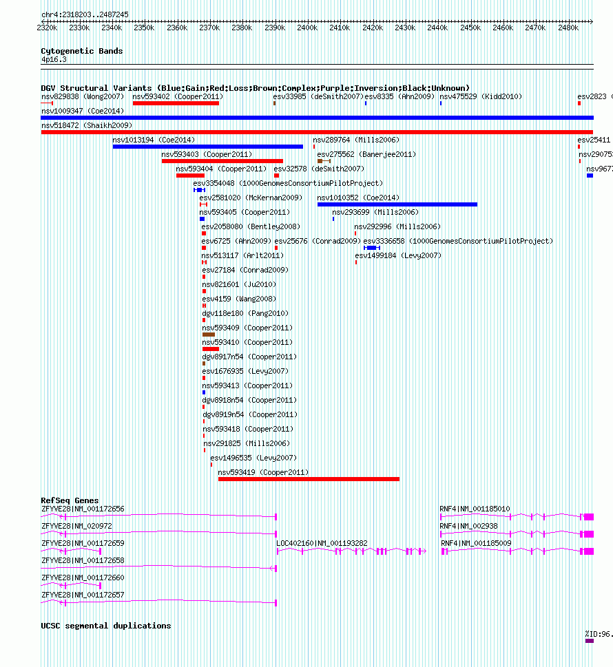This screenshot has height=667, width=613.
Task: Open esv25676 (Conrad2009) label
Action: coord(318,241)
